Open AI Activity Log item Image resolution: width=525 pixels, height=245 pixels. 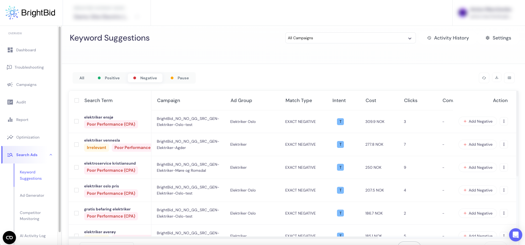[33, 236]
